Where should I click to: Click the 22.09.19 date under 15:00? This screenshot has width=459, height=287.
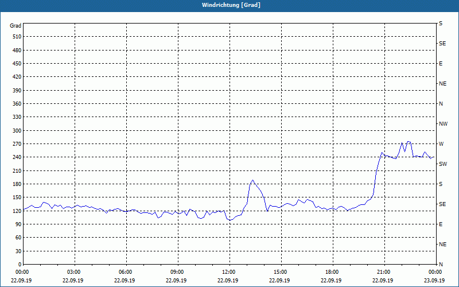coord(280,281)
